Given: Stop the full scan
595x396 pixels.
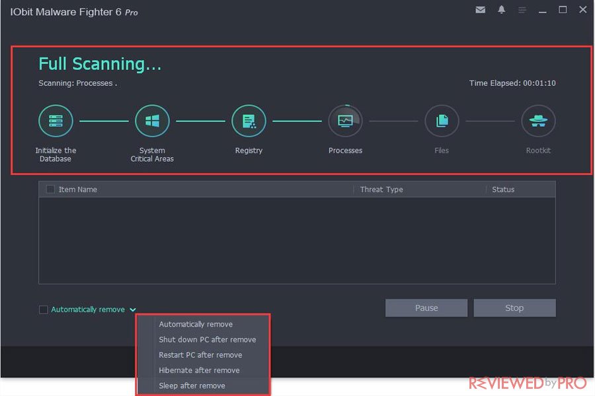Looking at the screenshot, I should coord(514,308).
